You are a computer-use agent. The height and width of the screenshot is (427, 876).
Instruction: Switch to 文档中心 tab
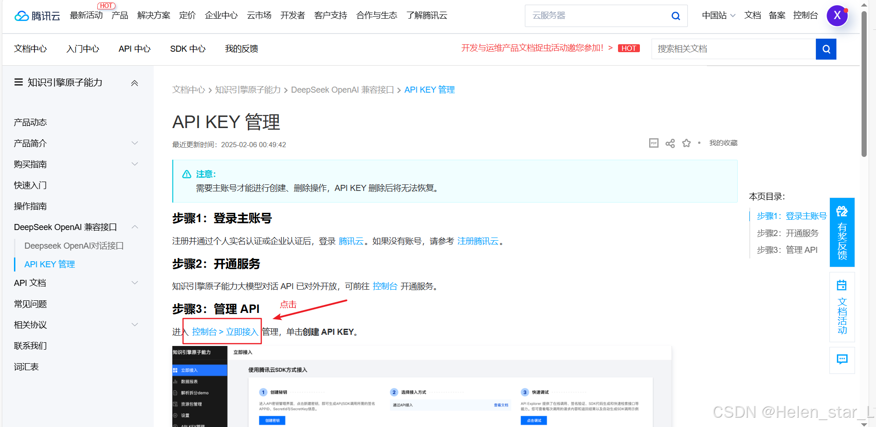coord(30,49)
